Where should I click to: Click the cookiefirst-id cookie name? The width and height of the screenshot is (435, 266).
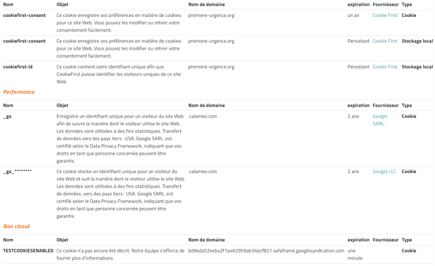pyautogui.click(x=18, y=67)
